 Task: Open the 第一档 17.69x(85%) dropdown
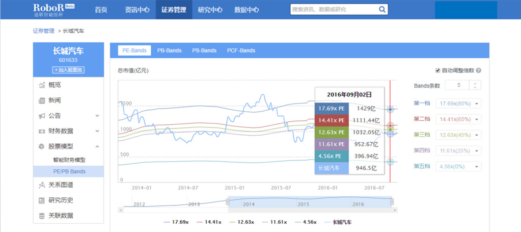[458, 104]
